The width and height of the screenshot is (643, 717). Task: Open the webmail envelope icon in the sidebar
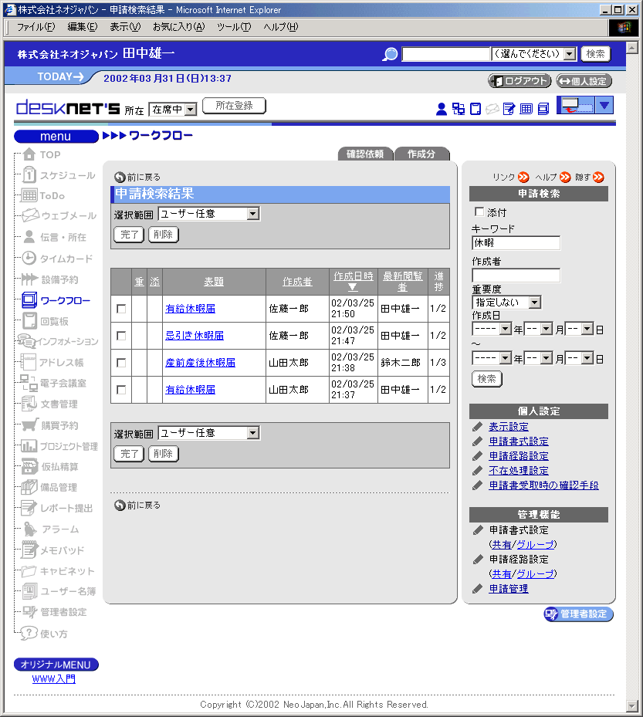click(x=29, y=216)
